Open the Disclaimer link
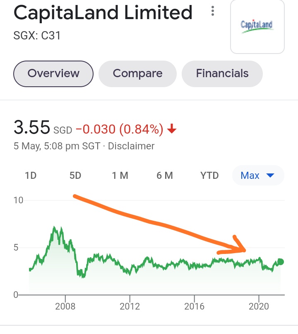 point(131,146)
